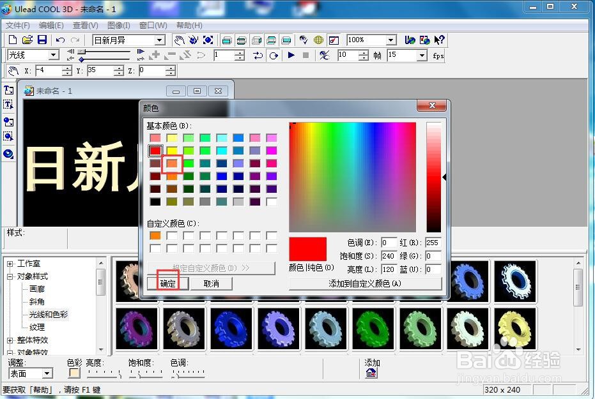Select 画廊 in the tree
595x399 pixels.
click(37, 289)
